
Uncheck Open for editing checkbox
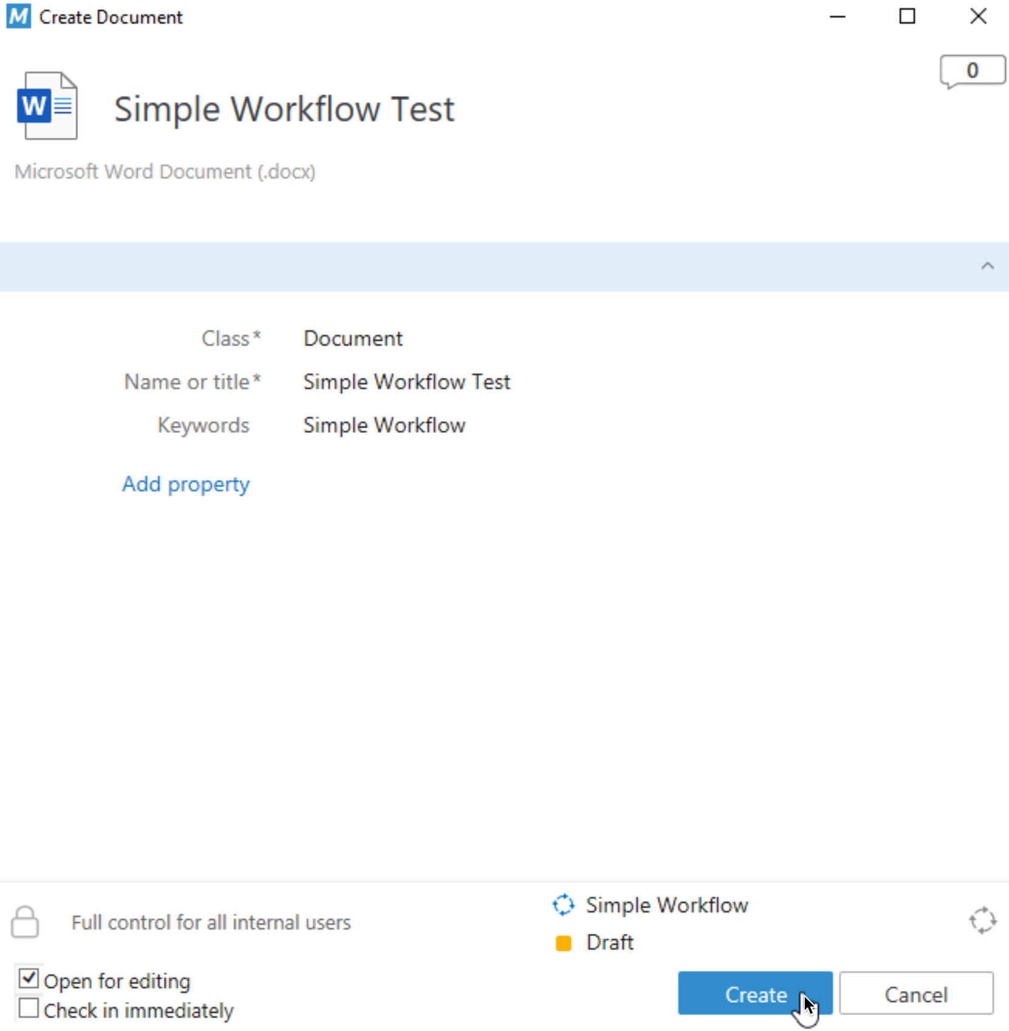29,978
